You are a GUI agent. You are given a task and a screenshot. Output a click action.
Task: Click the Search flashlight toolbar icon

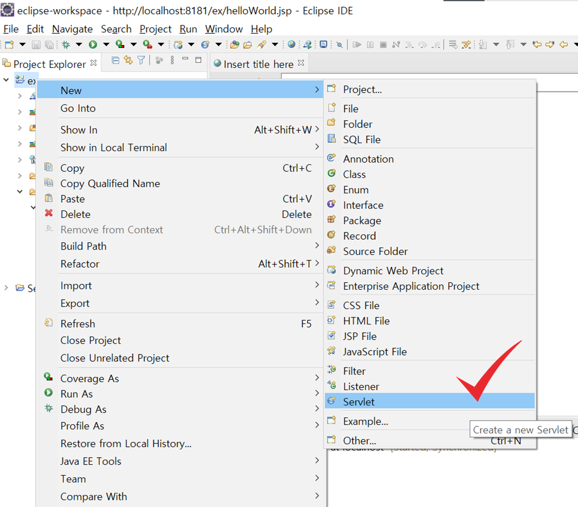point(262,45)
